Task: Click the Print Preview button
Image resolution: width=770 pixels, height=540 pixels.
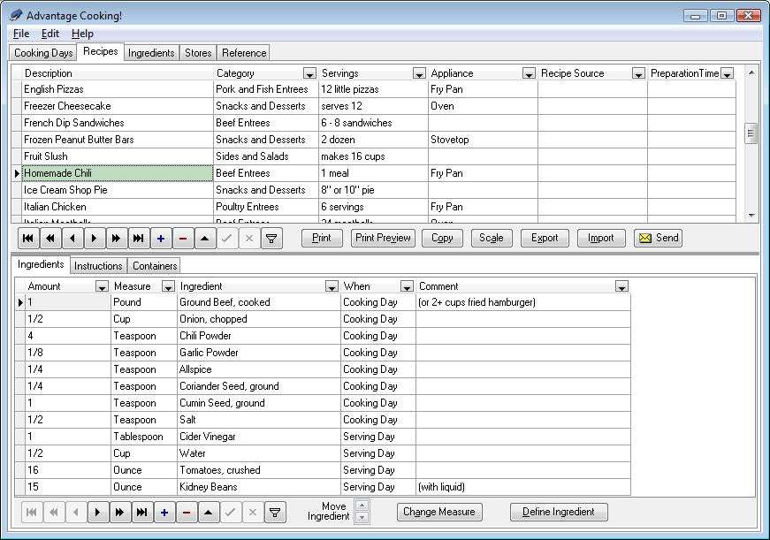Action: coord(383,238)
